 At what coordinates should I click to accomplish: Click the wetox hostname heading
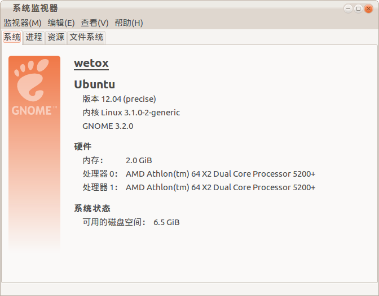pos(91,64)
